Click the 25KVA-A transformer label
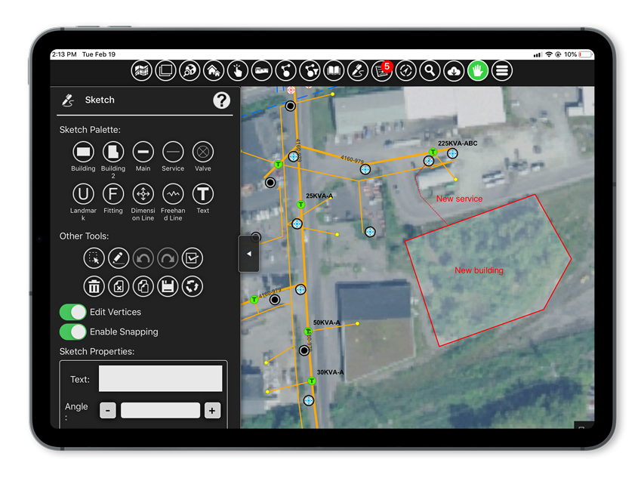 pos(319,196)
